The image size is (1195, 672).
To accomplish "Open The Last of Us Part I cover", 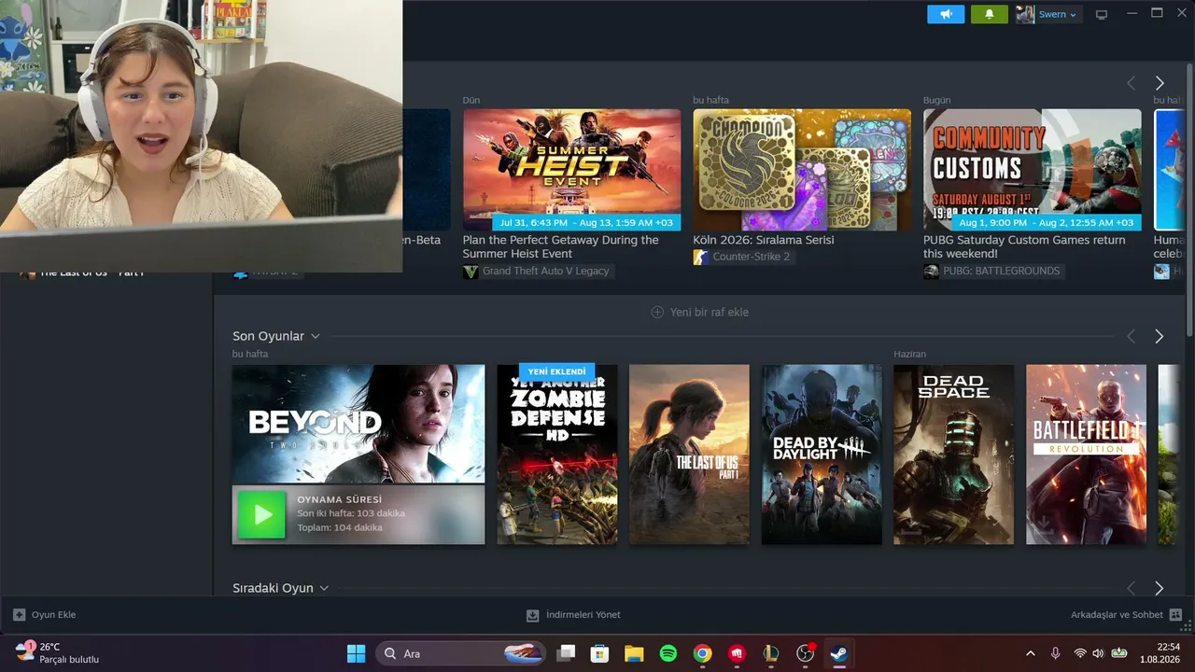I will click(x=689, y=455).
